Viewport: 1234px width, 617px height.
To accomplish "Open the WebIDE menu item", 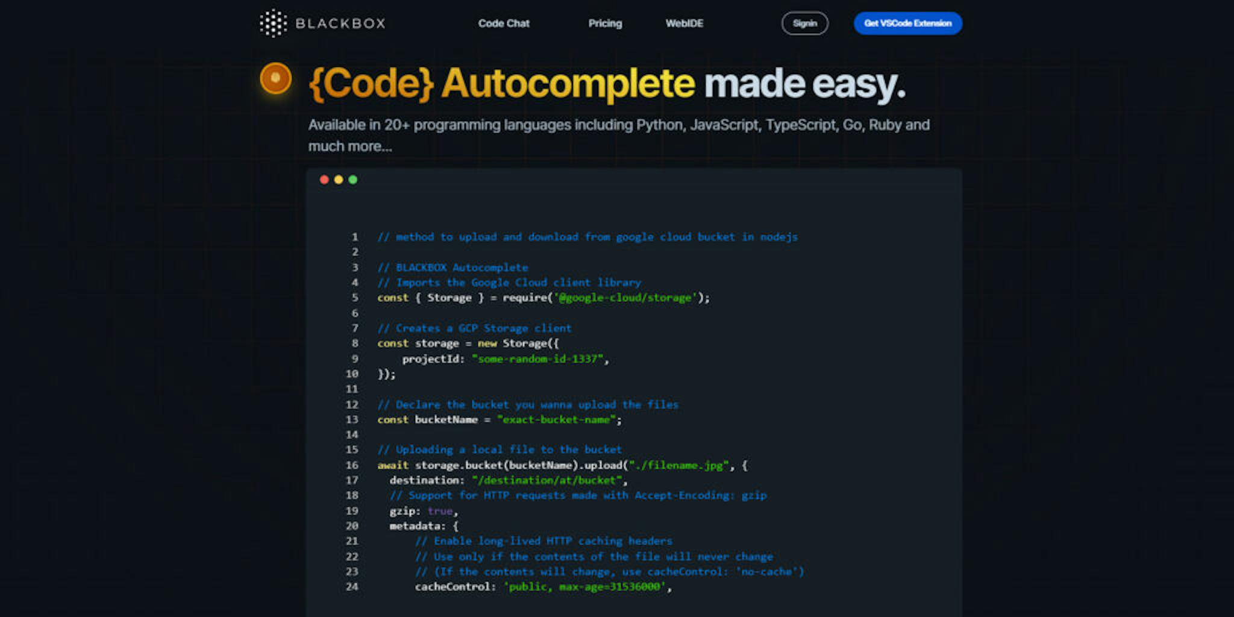I will (684, 23).
